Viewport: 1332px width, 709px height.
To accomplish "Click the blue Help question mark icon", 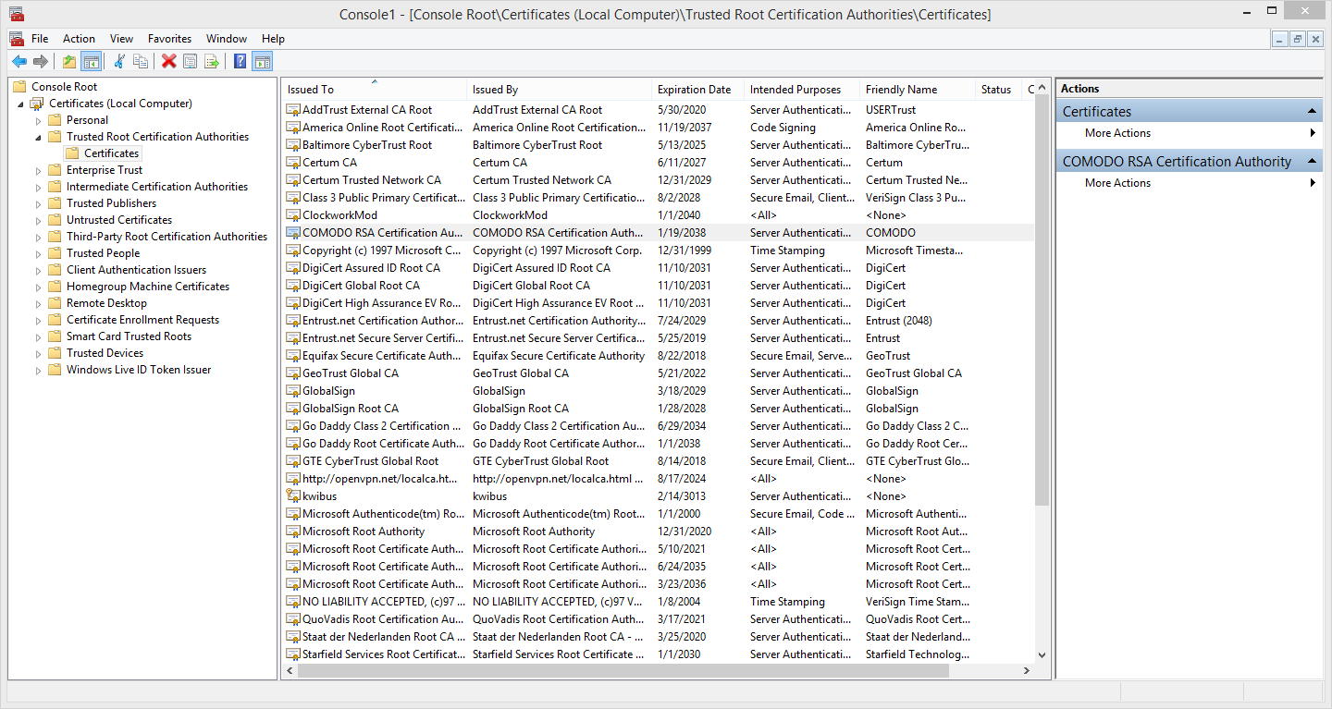I will coord(240,61).
